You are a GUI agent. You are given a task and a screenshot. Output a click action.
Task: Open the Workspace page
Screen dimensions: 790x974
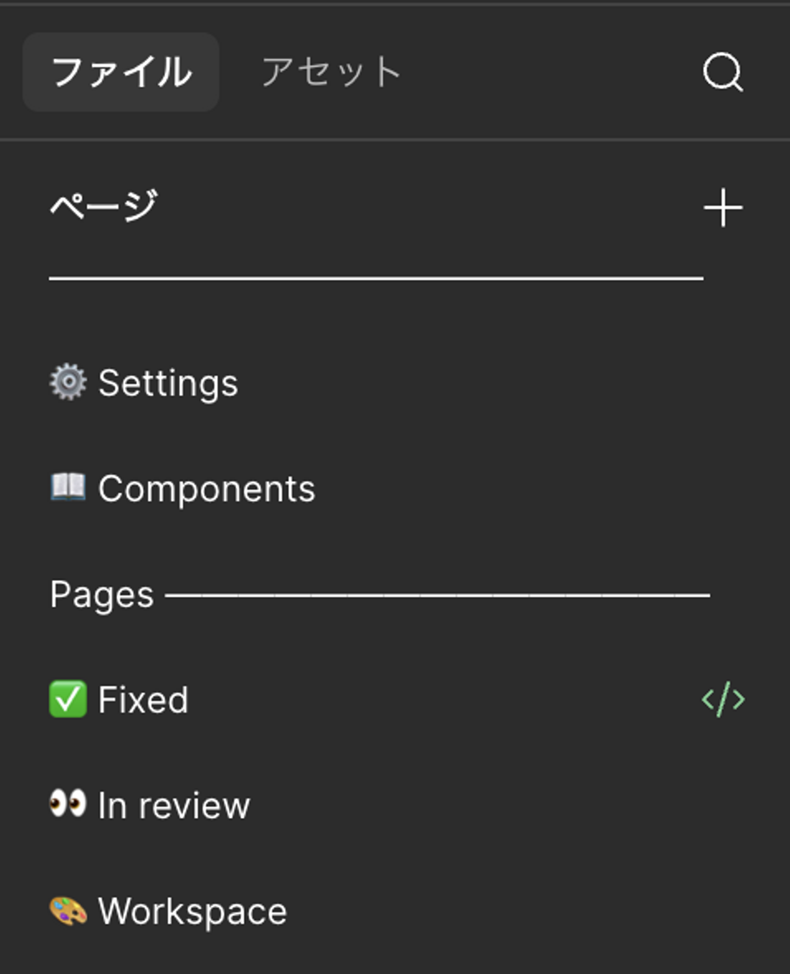tap(192, 912)
